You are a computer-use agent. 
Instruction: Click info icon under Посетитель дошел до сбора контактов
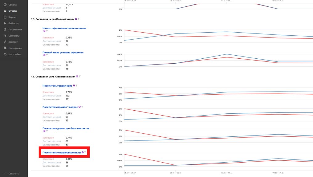click(44, 131)
